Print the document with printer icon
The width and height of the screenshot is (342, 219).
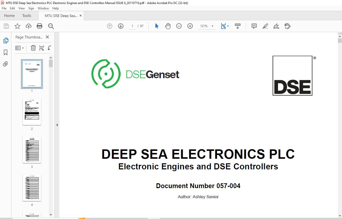39,26
